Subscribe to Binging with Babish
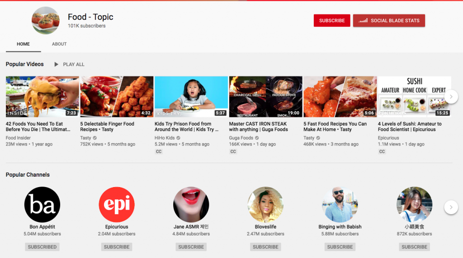463x258 pixels. click(x=340, y=247)
